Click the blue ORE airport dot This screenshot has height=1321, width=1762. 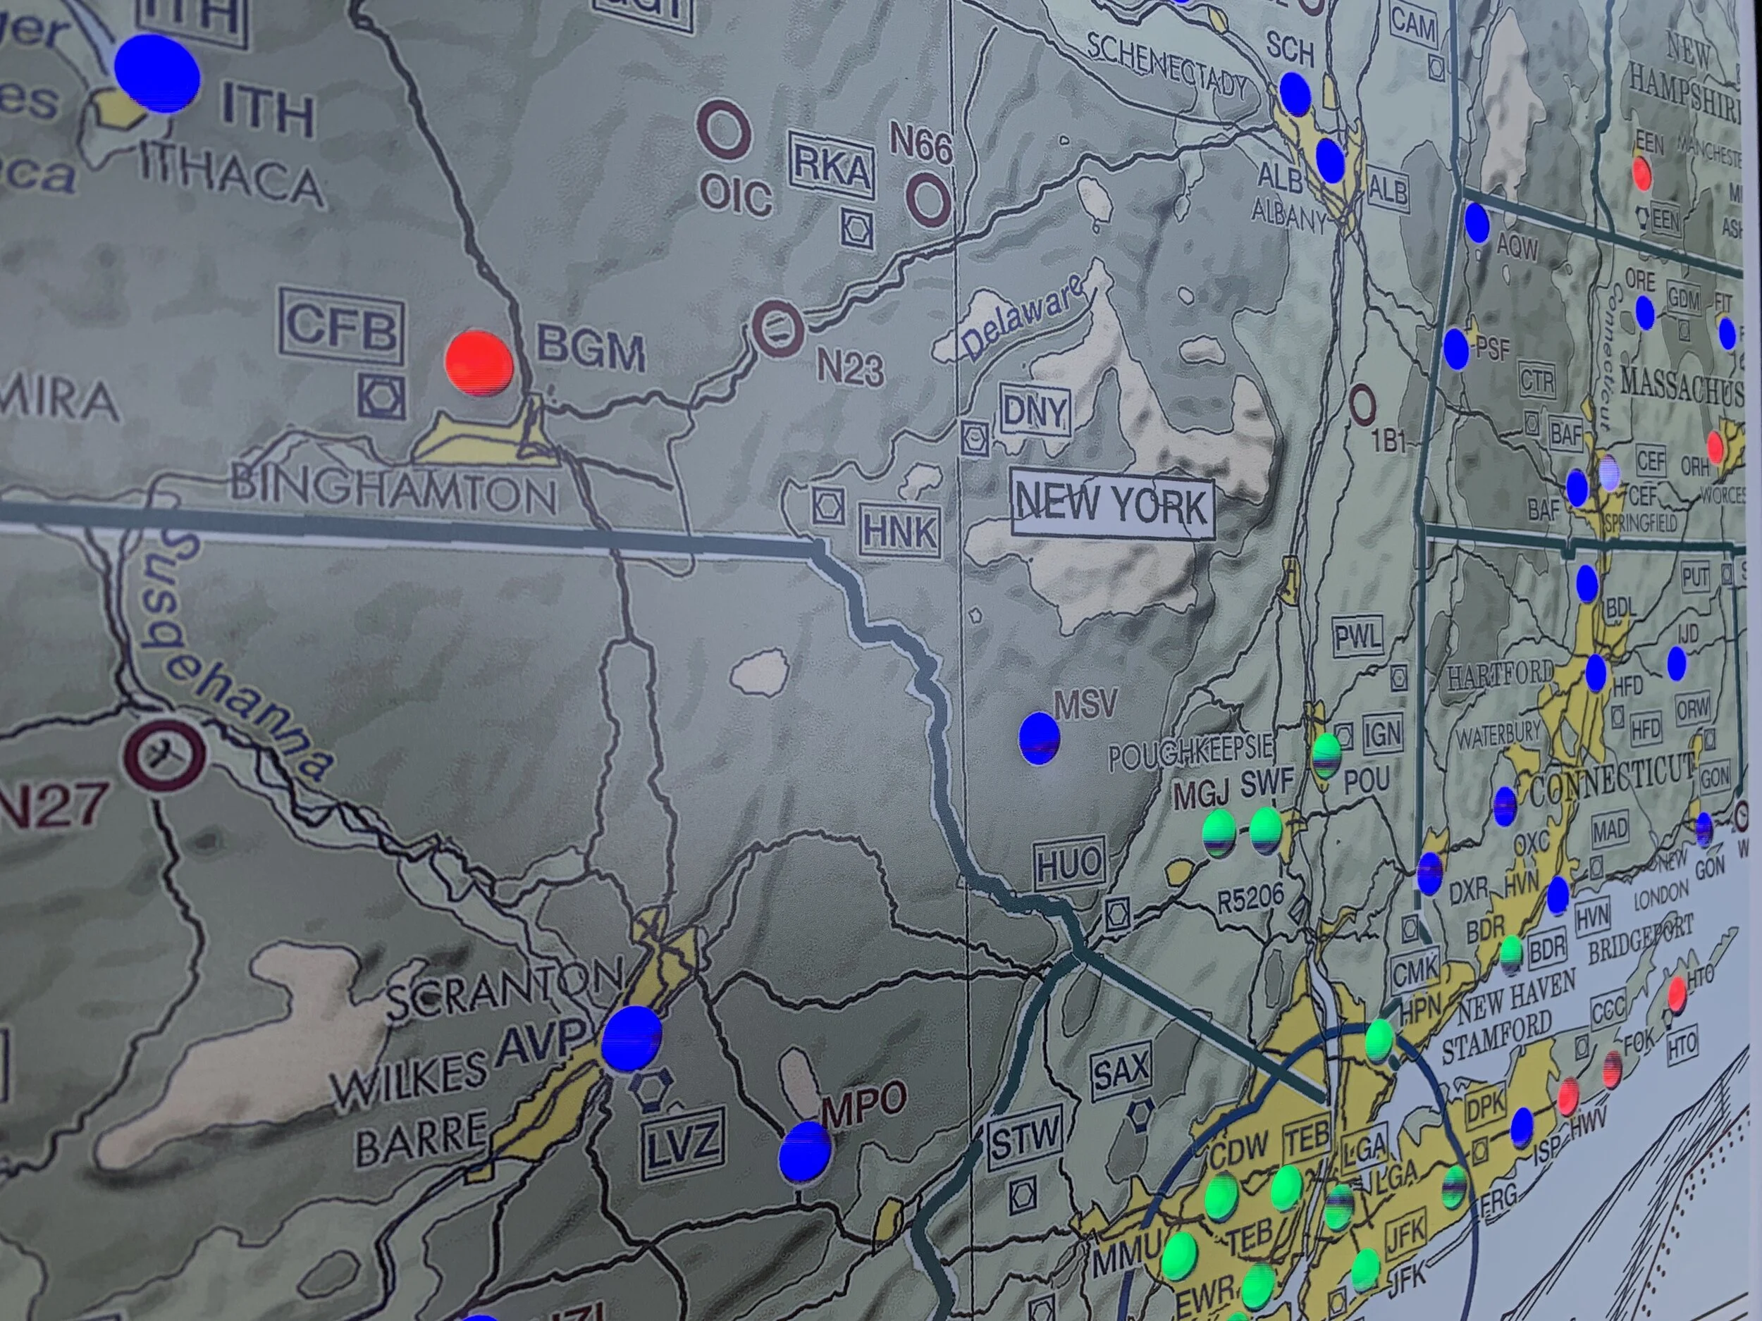[x=1645, y=312]
